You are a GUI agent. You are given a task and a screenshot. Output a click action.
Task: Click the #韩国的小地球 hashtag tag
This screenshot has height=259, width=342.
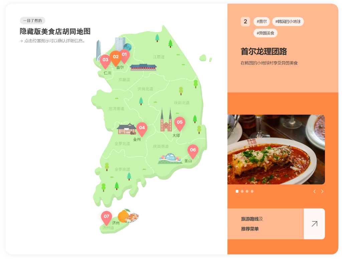click(x=288, y=21)
